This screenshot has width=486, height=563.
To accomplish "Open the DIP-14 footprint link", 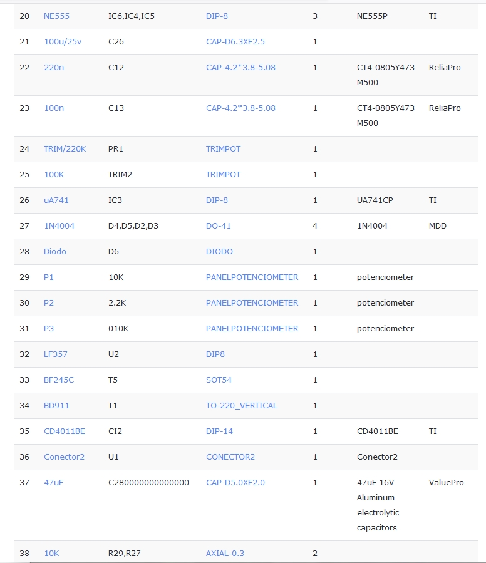I will [219, 431].
